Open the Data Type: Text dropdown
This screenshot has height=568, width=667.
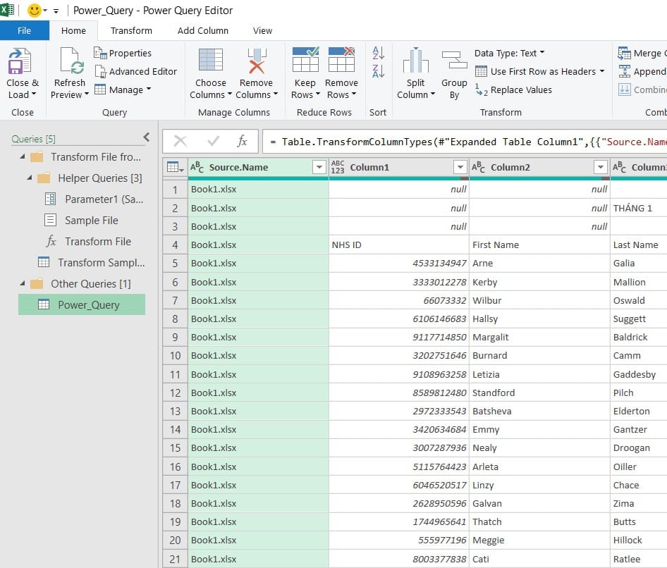pos(510,53)
